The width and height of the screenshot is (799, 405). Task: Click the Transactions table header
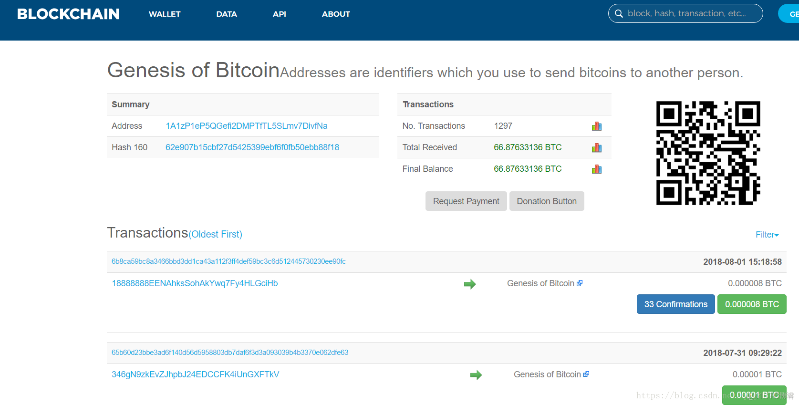coord(504,104)
